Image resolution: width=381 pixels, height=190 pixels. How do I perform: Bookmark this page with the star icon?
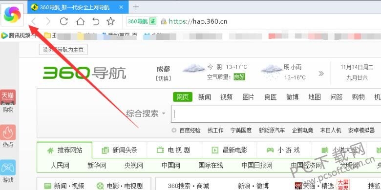(x=110, y=21)
